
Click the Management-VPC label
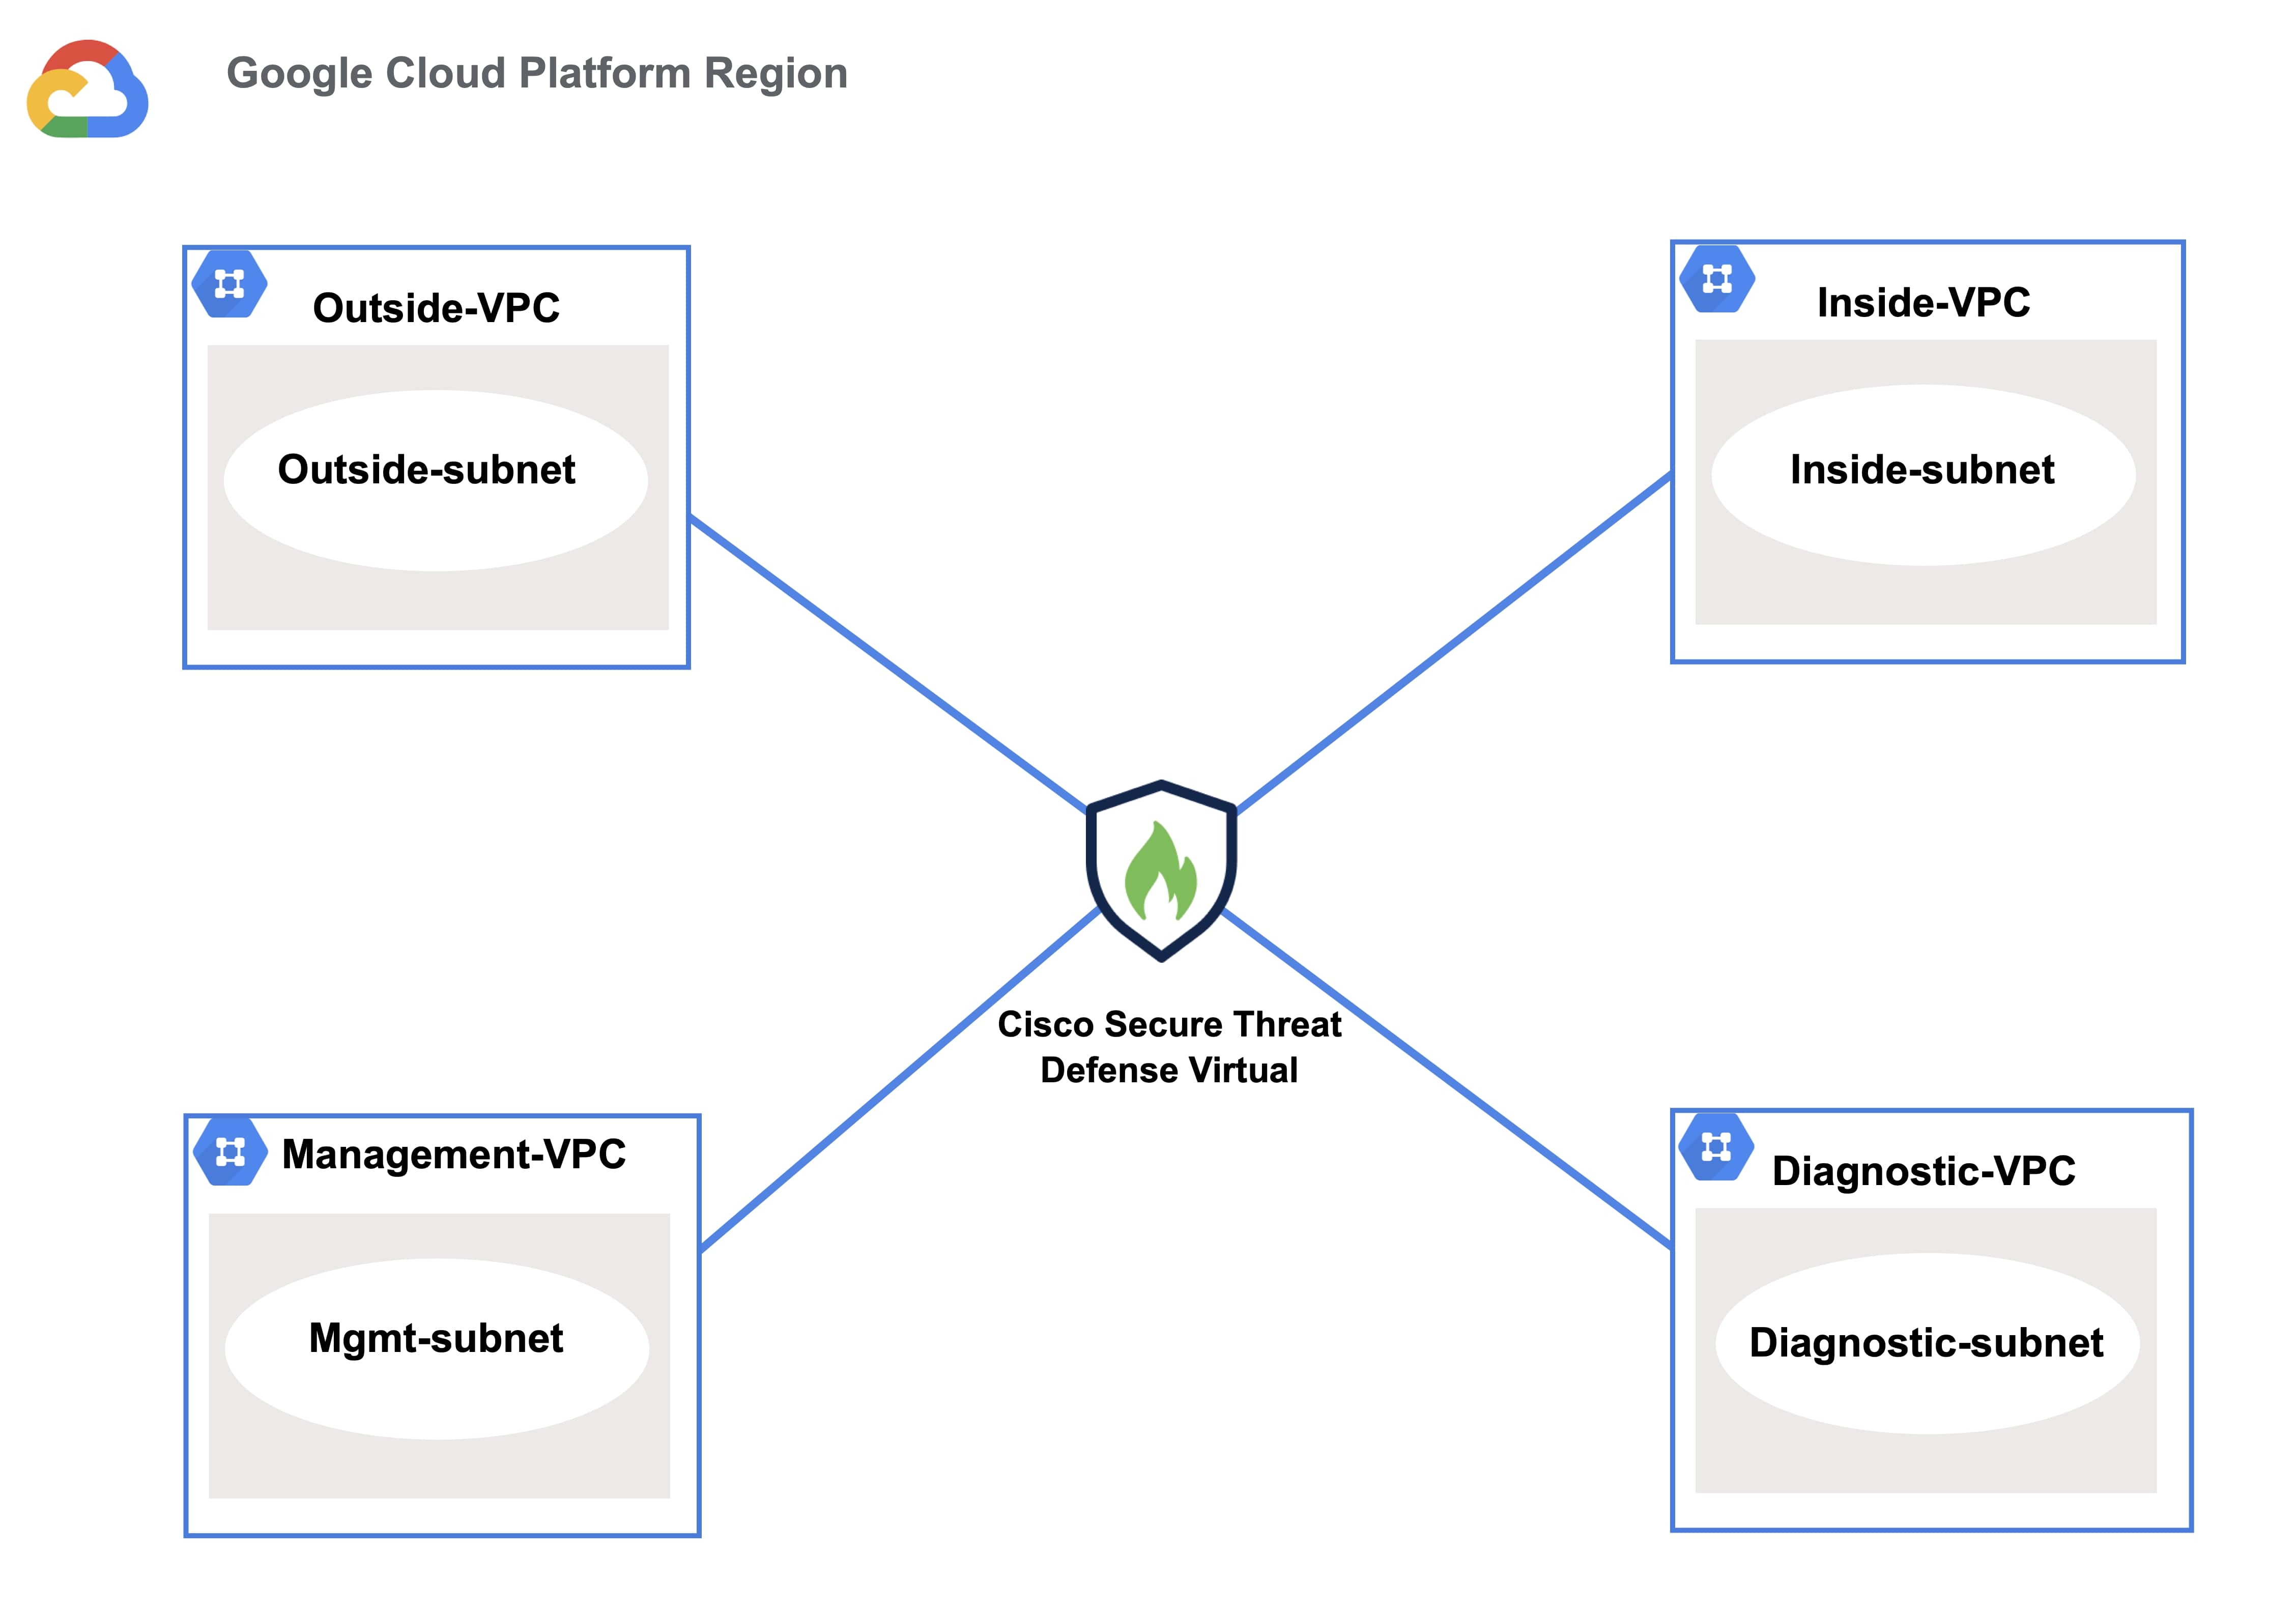(454, 1154)
